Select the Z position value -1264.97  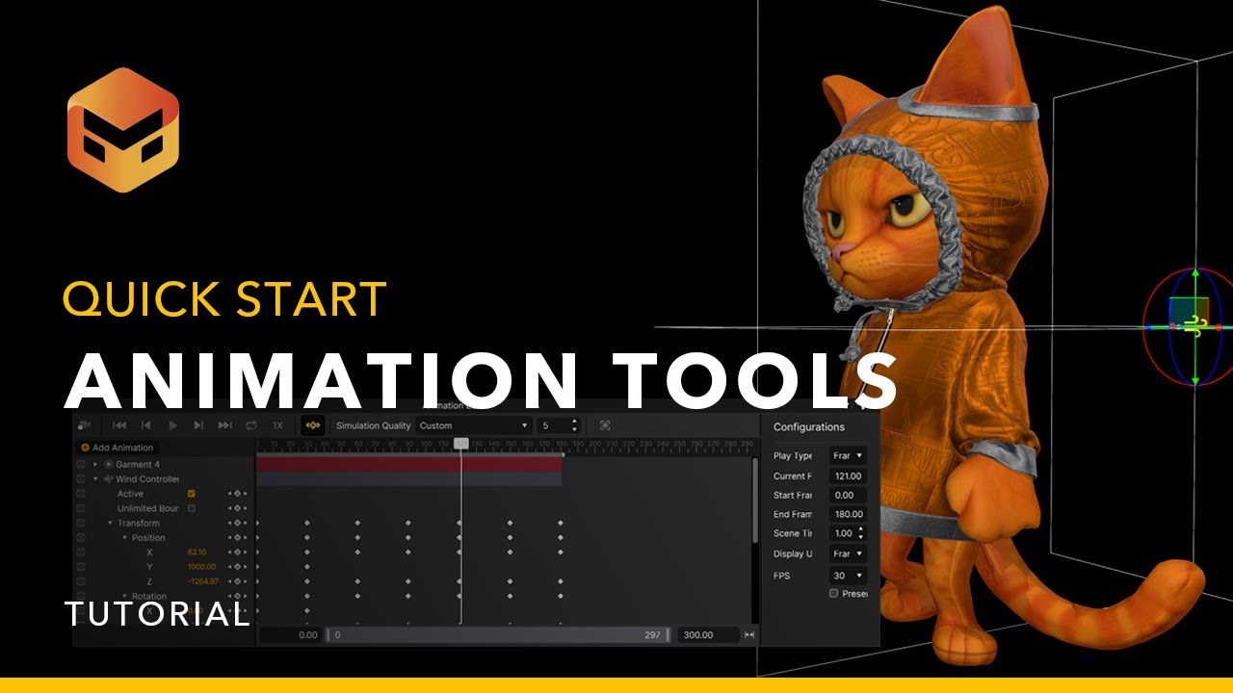203,581
